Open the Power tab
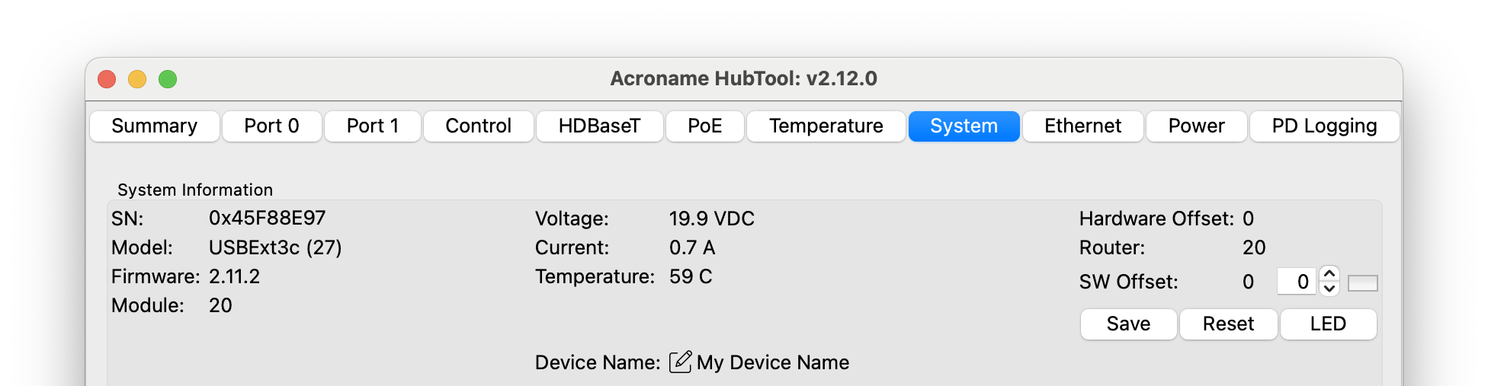 coord(1196,126)
